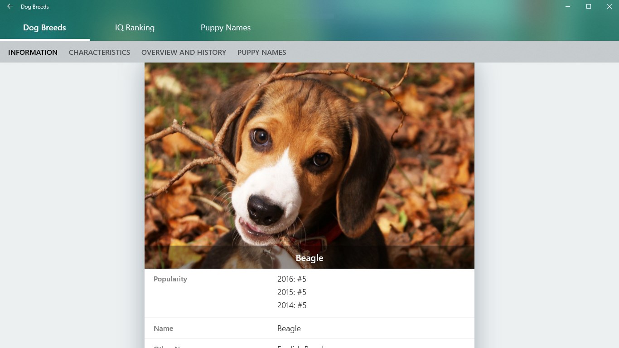Viewport: 619px width, 348px height.
Task: Click the 2015: #5 popularity value
Action: [292, 292]
